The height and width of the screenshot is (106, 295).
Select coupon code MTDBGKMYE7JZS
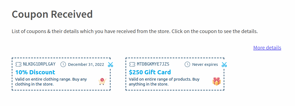click(153, 64)
